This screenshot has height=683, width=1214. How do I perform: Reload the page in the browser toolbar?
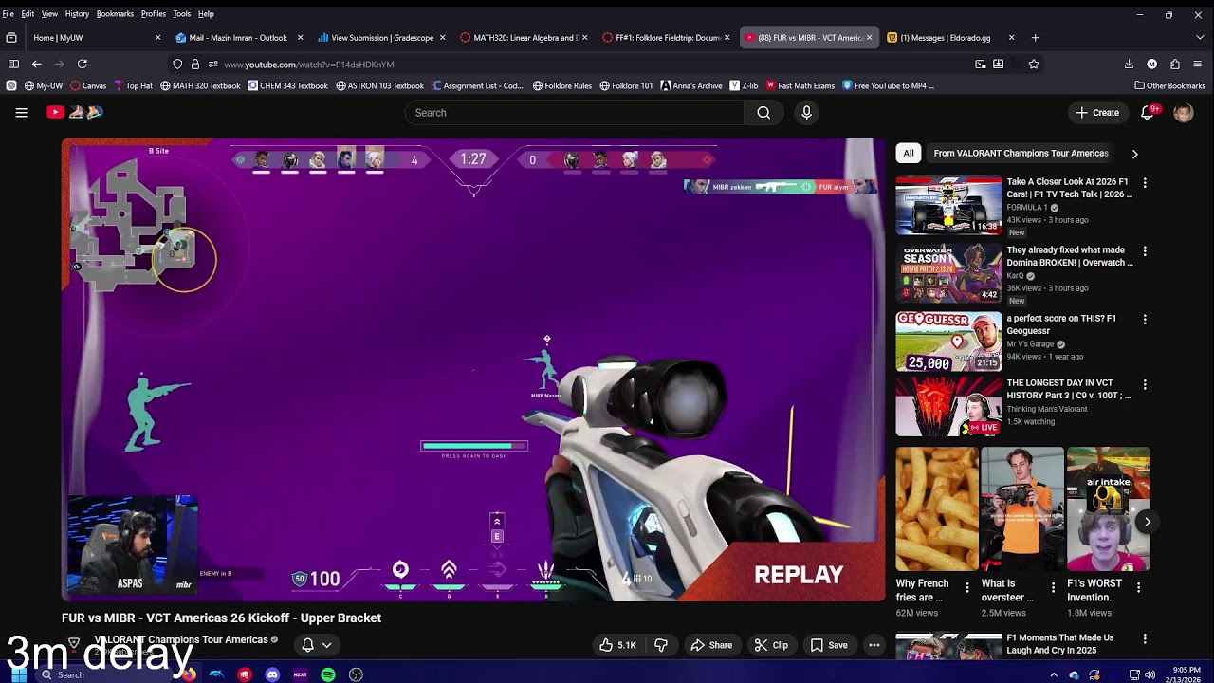click(x=83, y=64)
